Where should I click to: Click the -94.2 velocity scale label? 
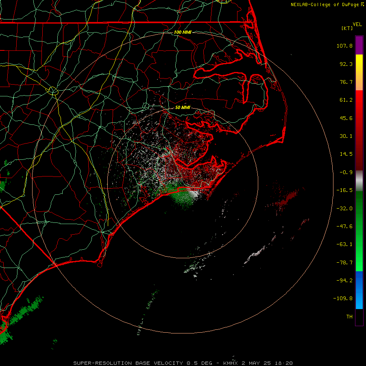click(344, 280)
